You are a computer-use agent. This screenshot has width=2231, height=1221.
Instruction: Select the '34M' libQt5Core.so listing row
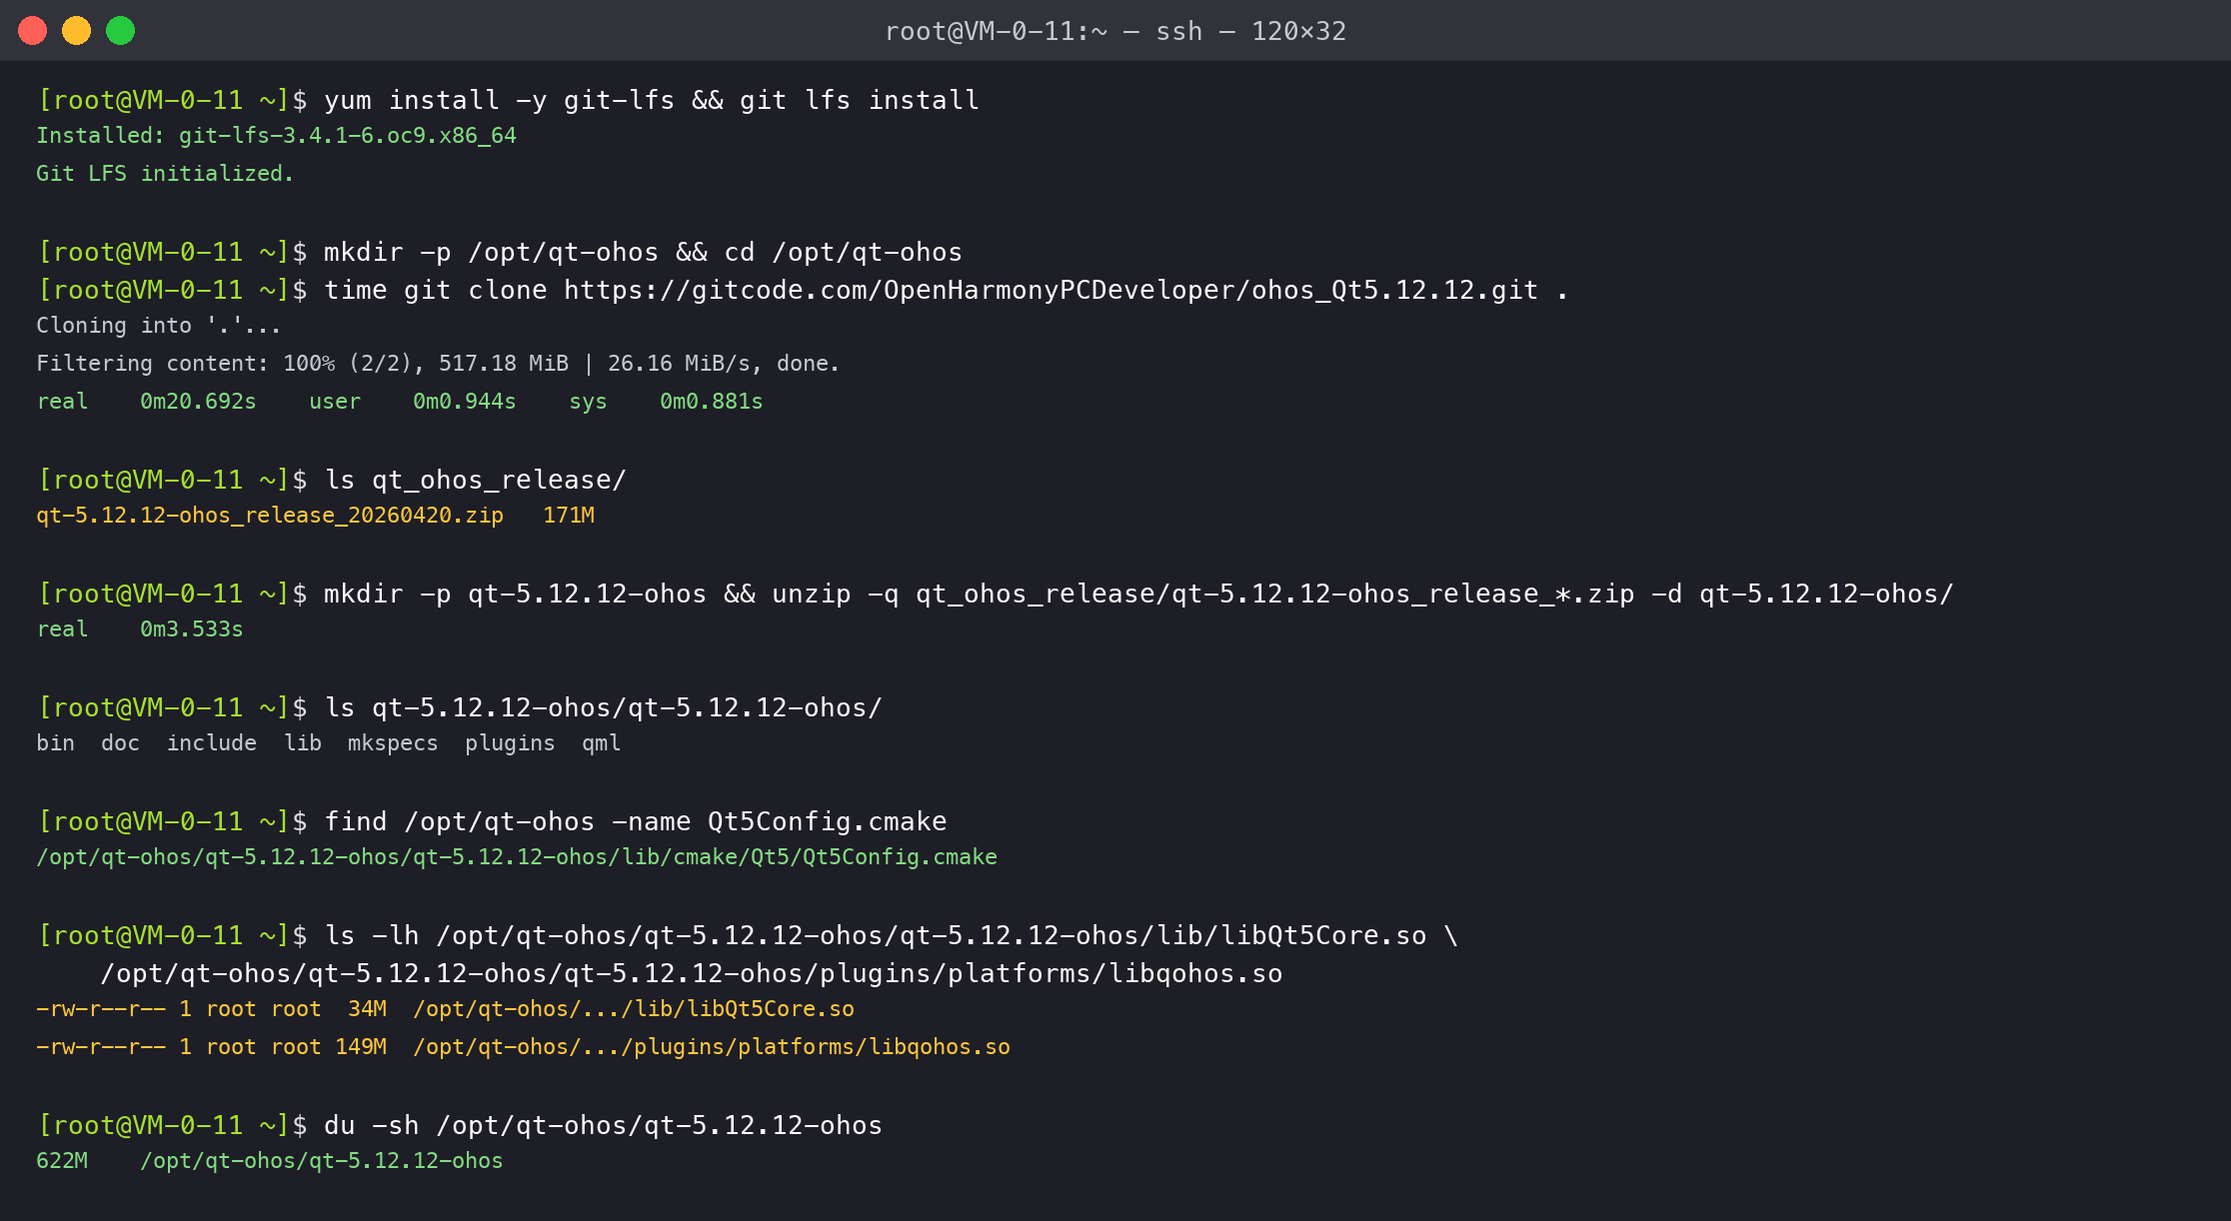445,1009
